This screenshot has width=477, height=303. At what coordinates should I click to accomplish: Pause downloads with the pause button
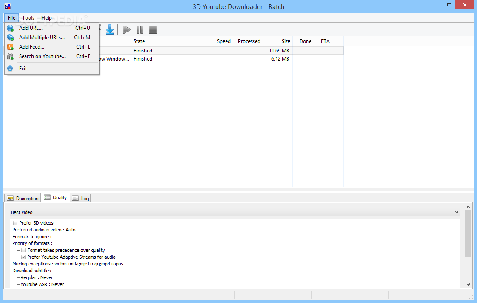click(140, 29)
